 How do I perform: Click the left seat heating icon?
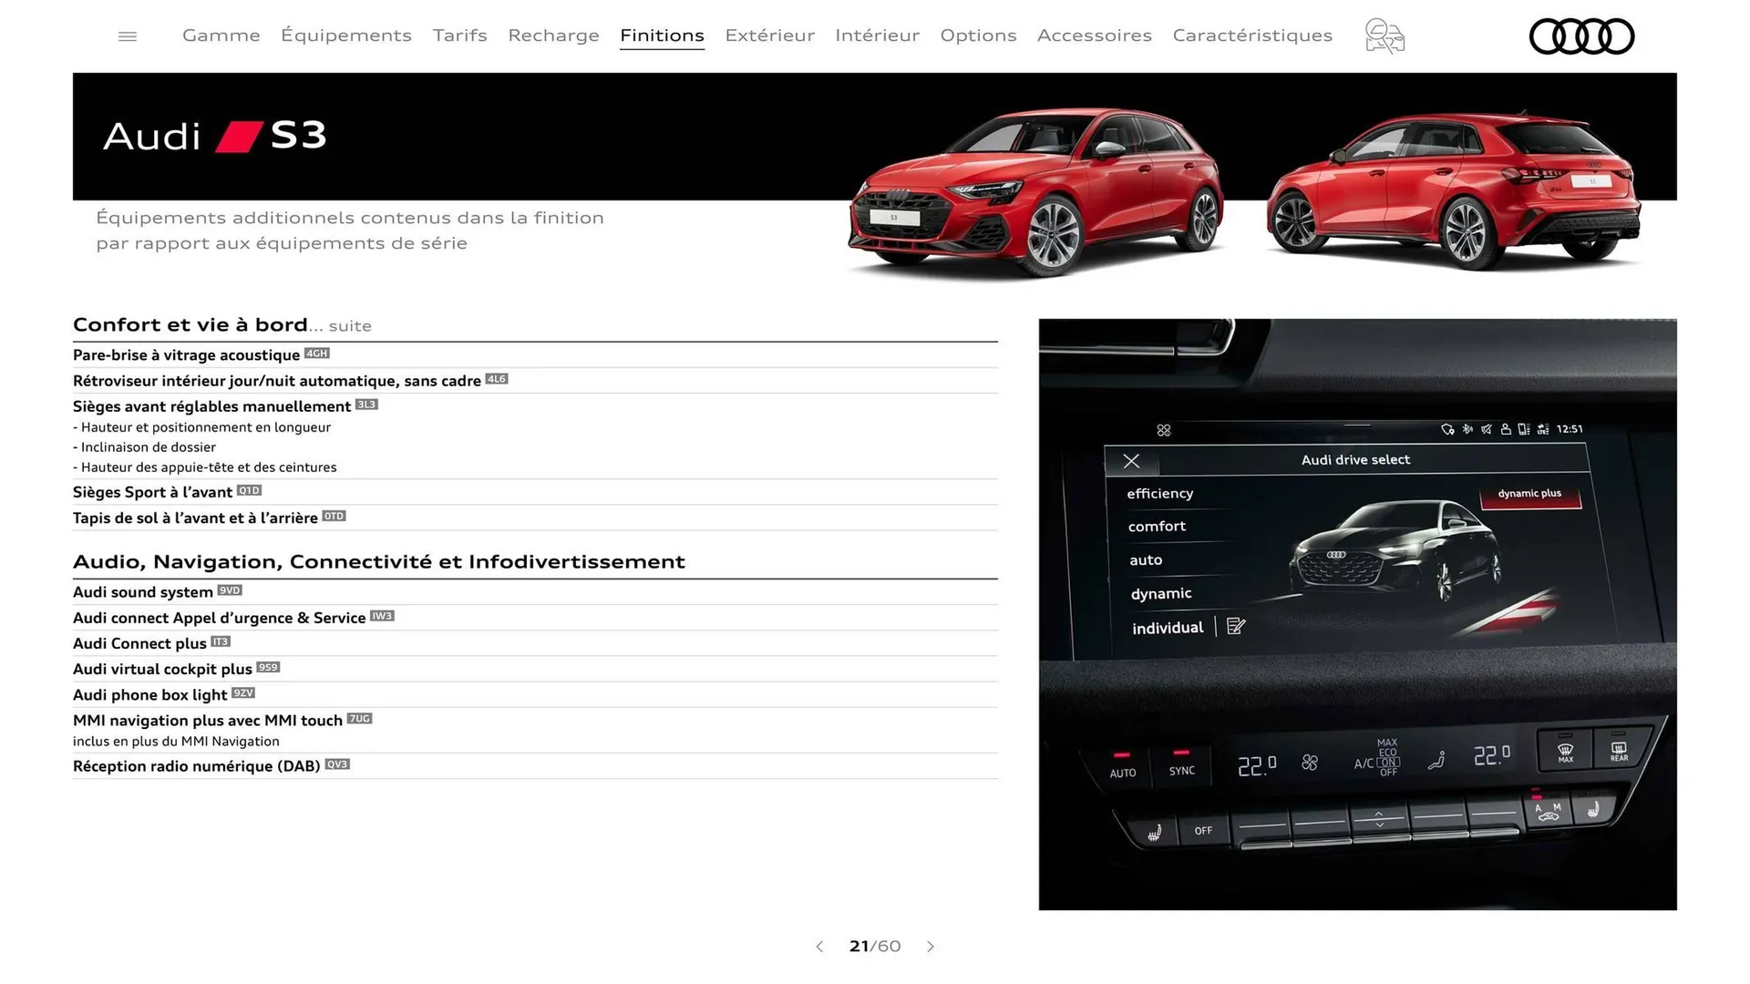point(1153,830)
